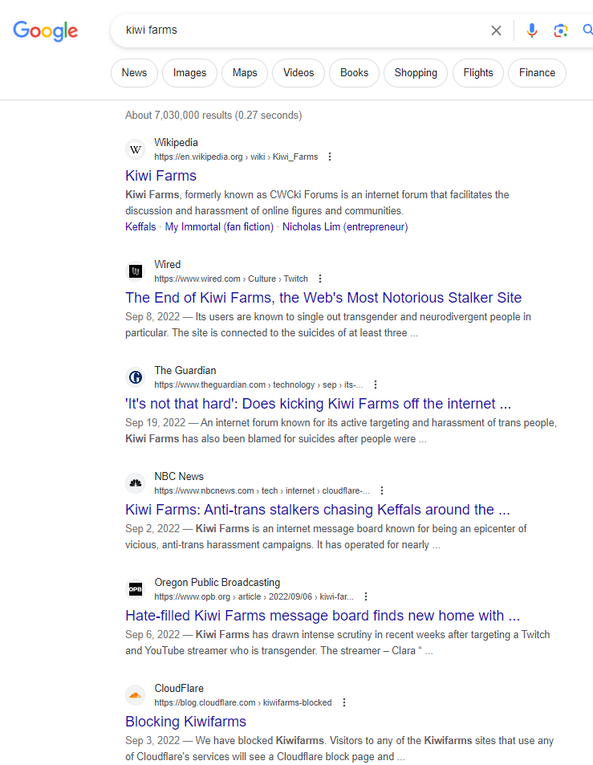Switch to the Finance filter

pos(537,73)
